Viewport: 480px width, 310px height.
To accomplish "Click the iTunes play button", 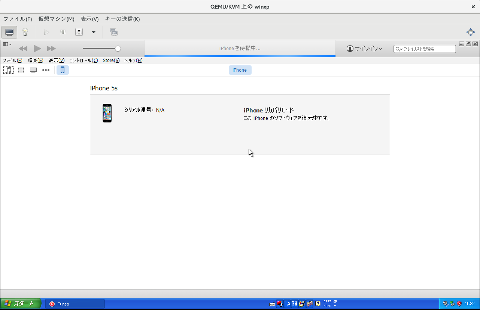I will point(37,48).
